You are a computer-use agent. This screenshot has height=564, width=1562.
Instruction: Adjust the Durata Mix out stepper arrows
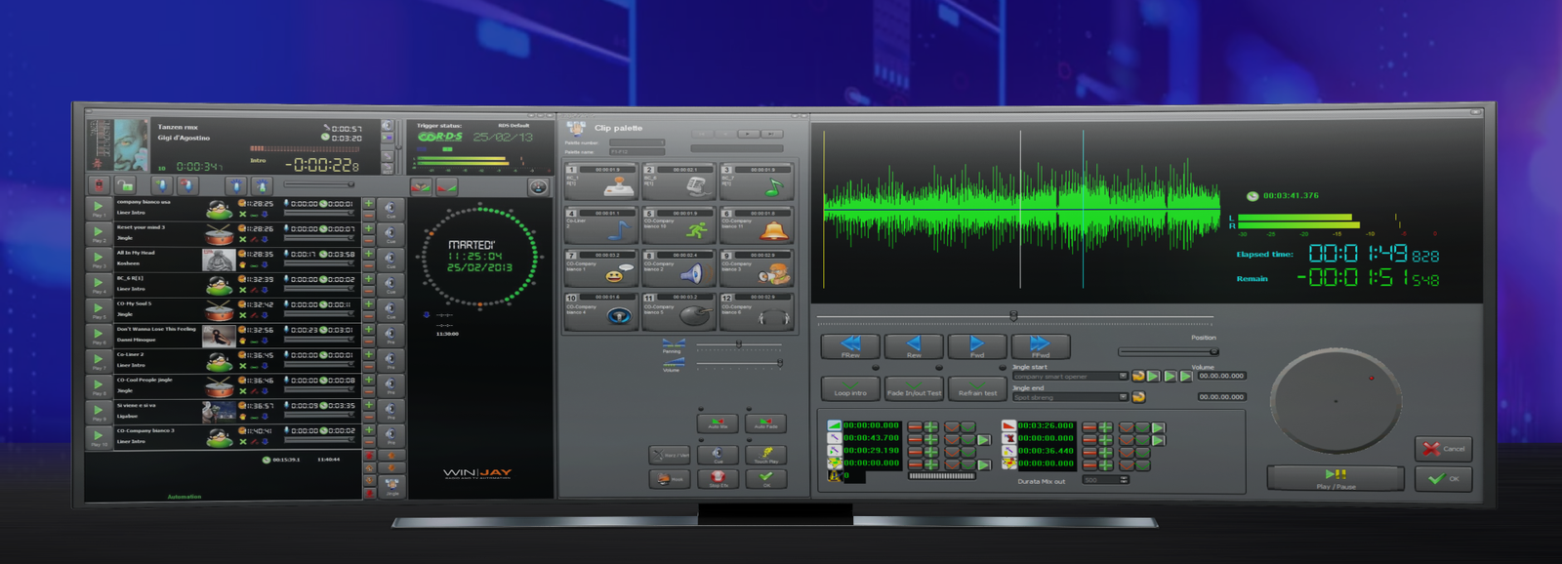[x=1124, y=480]
